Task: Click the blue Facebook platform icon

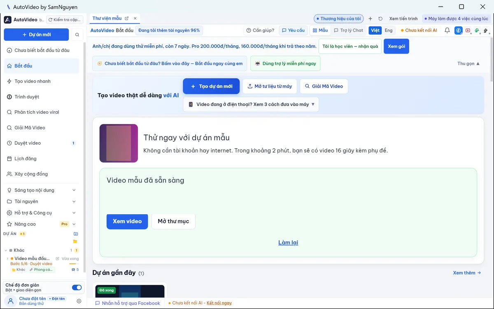Action: point(459,30)
